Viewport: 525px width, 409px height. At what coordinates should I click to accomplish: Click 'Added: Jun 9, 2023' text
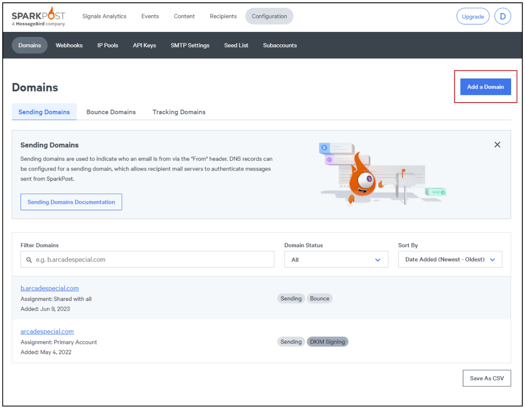click(x=45, y=309)
